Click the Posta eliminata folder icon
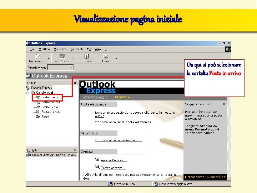This screenshot has height=193, width=257. point(38,112)
